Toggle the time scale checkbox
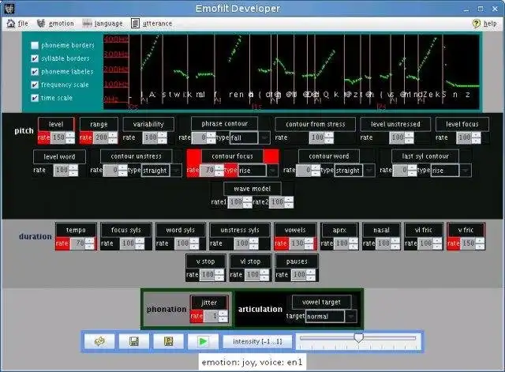Viewport: 505px width, 372px height. (35, 98)
